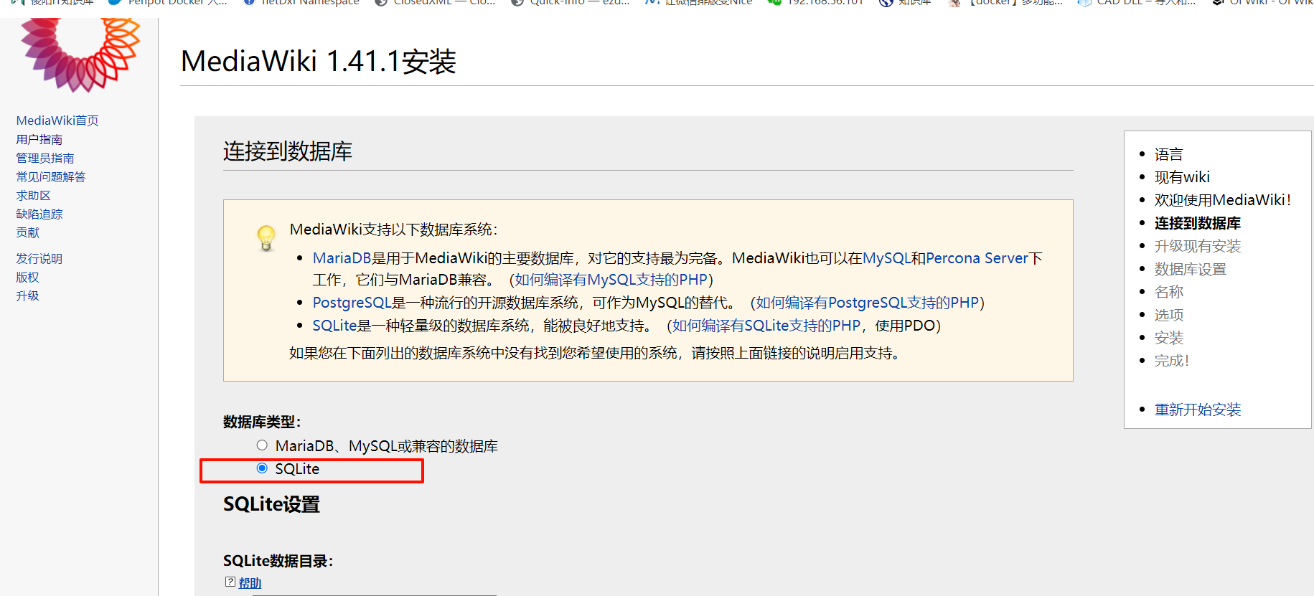Click the 欢迎使用MediaWiki! step
1314x596 pixels.
1223,200
